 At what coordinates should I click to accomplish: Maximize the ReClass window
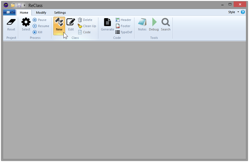tap(230, 4)
